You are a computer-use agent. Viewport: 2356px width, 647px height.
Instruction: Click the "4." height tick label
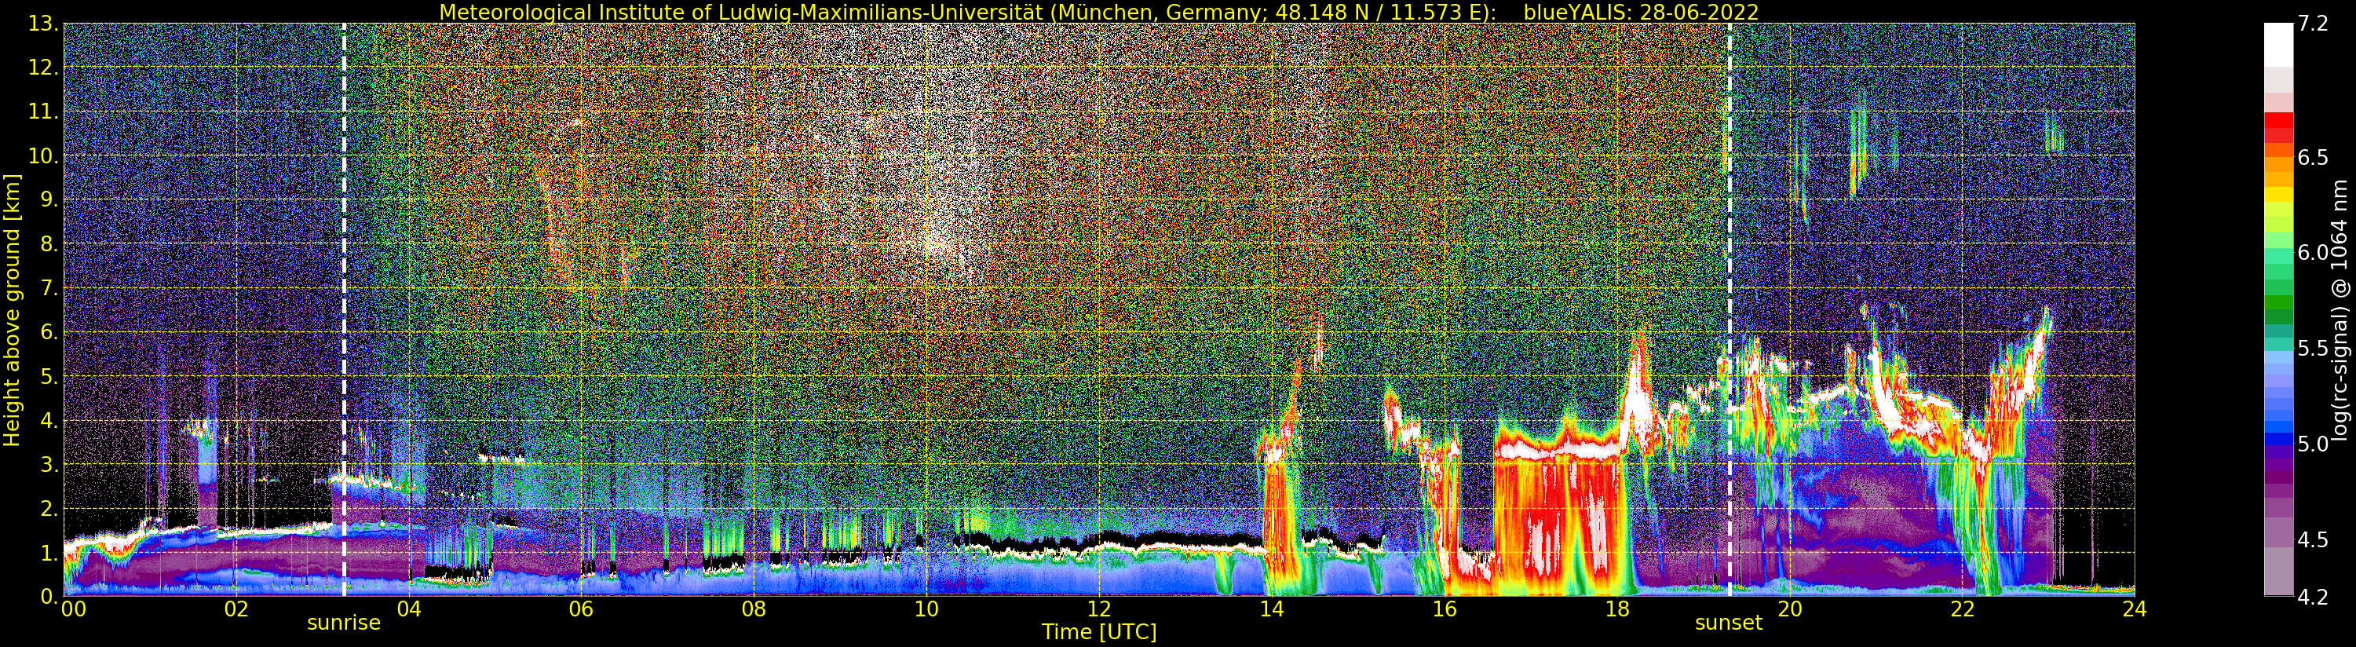49,421
